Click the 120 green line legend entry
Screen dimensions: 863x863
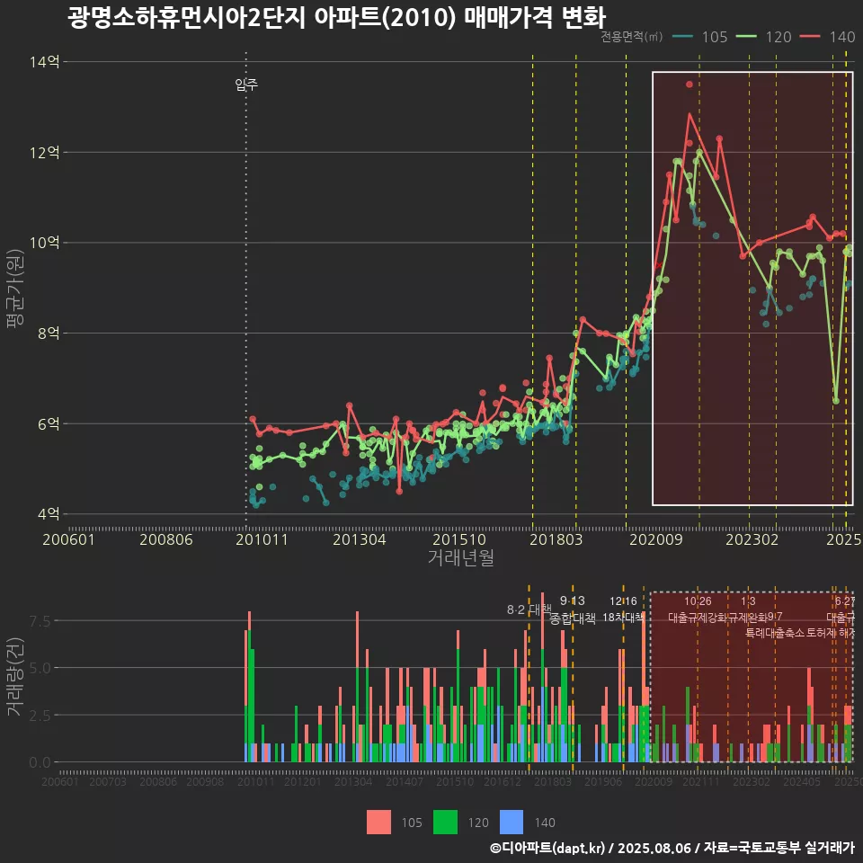[x=764, y=37]
